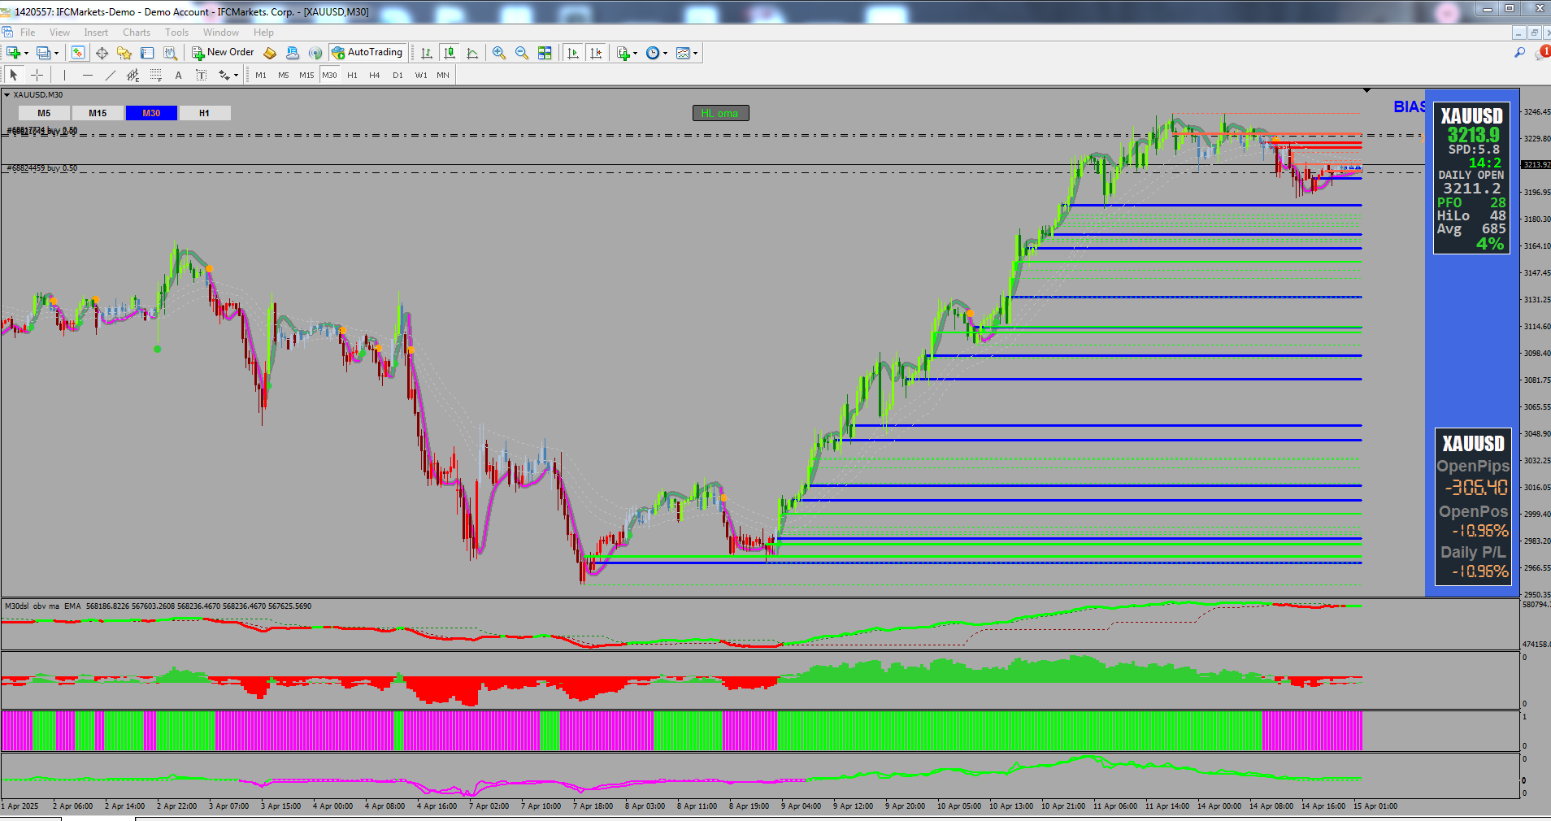Screen dimensions: 1551x821
Task: Switch chart to line chart mode
Action: (472, 53)
